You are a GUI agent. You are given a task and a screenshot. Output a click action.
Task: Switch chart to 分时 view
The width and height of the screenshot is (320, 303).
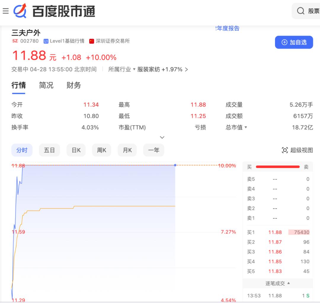click(22, 150)
